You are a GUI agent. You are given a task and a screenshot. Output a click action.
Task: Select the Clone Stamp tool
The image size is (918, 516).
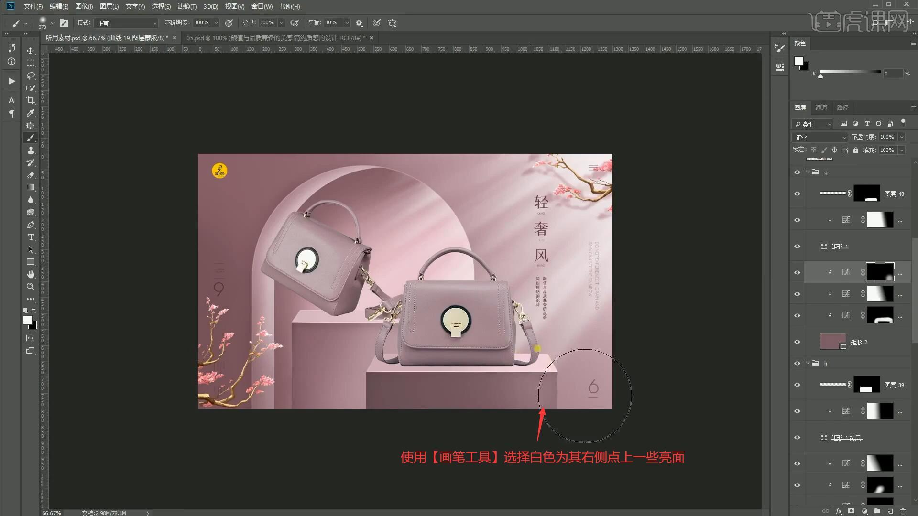[31, 150]
